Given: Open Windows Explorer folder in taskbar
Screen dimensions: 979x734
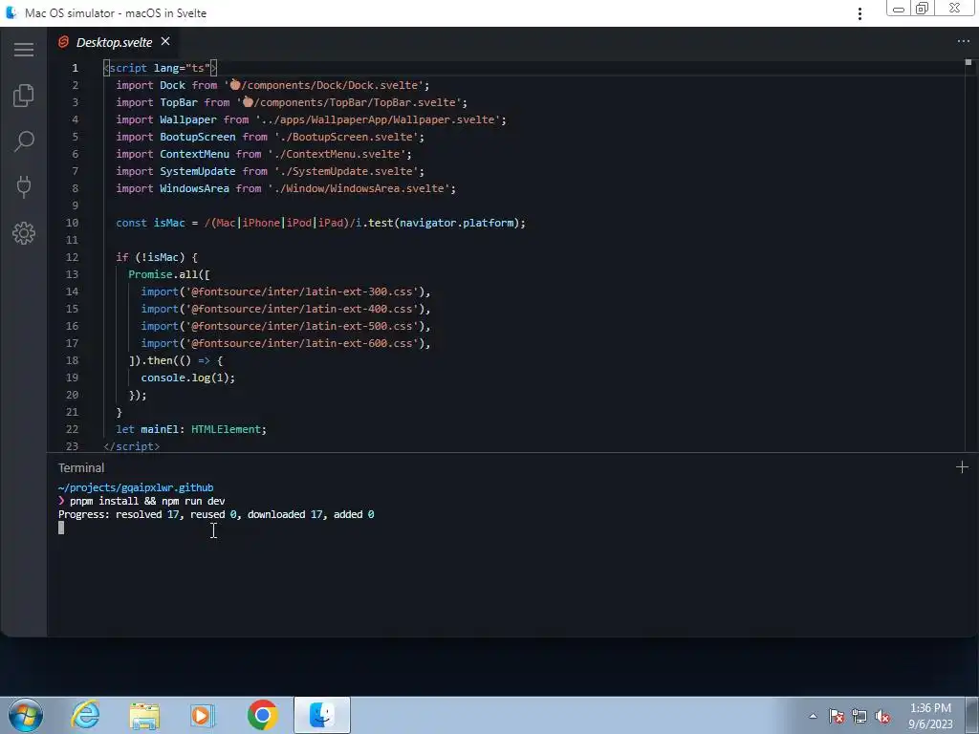Looking at the screenshot, I should [x=144, y=716].
